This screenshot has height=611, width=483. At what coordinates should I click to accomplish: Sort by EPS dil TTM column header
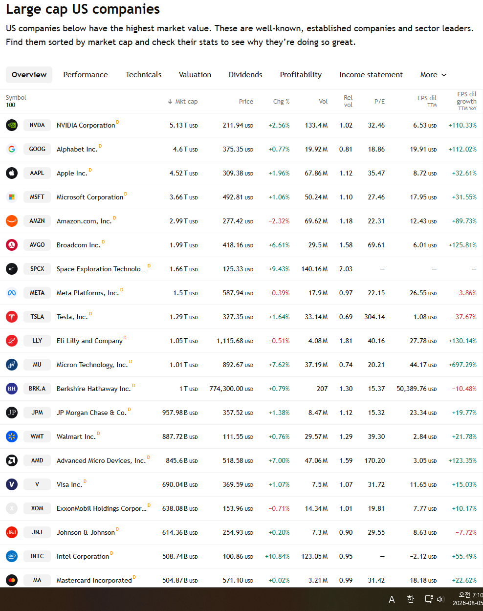(x=427, y=101)
